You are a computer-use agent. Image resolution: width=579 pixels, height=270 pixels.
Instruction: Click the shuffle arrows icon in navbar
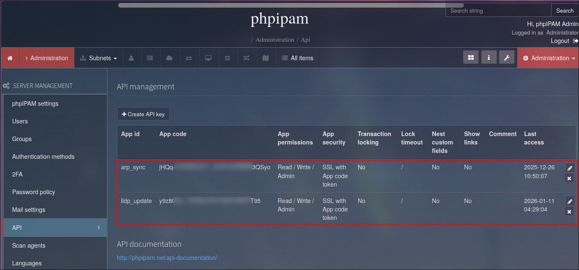pos(246,58)
